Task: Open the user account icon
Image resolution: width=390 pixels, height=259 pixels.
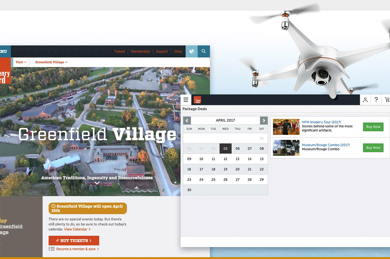Action: (365, 100)
